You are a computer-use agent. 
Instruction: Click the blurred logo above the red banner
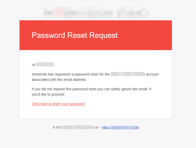[96, 12]
